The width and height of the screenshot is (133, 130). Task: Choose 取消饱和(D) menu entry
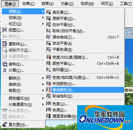(85, 96)
